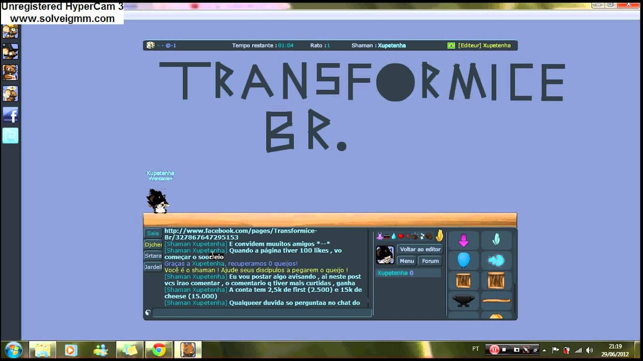Select the large wooden box item
This screenshot has height=361, width=643.
click(496, 280)
